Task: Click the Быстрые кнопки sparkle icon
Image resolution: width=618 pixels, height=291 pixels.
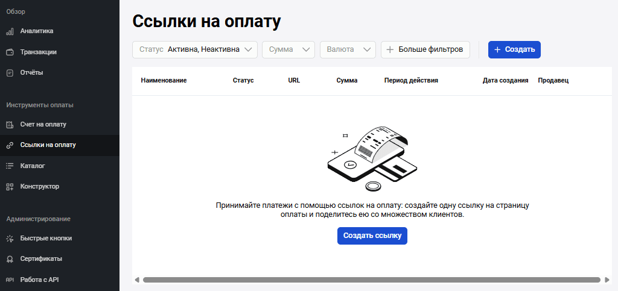Action: pyautogui.click(x=10, y=239)
